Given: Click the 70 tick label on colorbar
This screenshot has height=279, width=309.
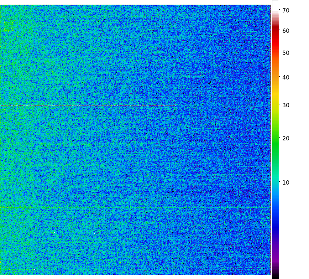Looking at the screenshot, I should 286,11.
